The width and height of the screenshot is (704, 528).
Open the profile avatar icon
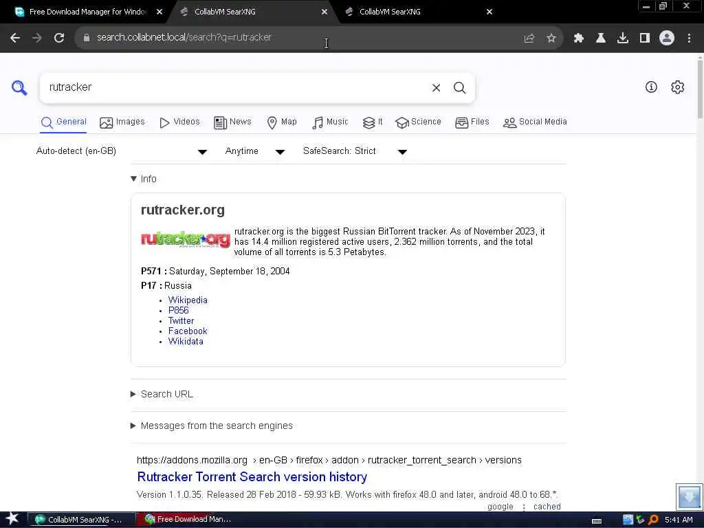point(667,38)
